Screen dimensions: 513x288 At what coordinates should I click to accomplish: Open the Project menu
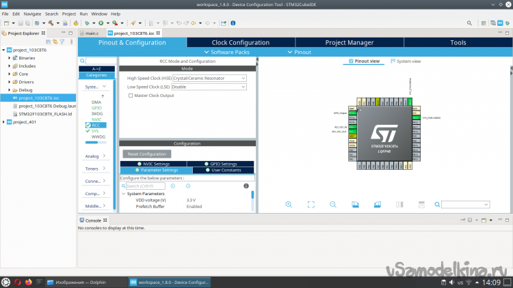click(x=68, y=14)
